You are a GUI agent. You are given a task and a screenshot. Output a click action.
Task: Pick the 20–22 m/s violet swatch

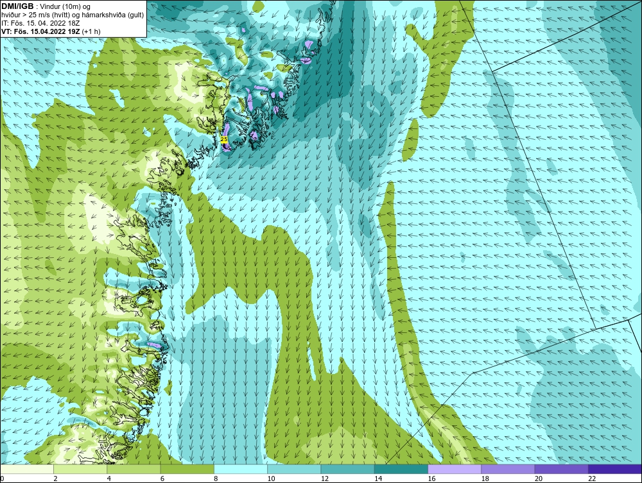(561, 469)
